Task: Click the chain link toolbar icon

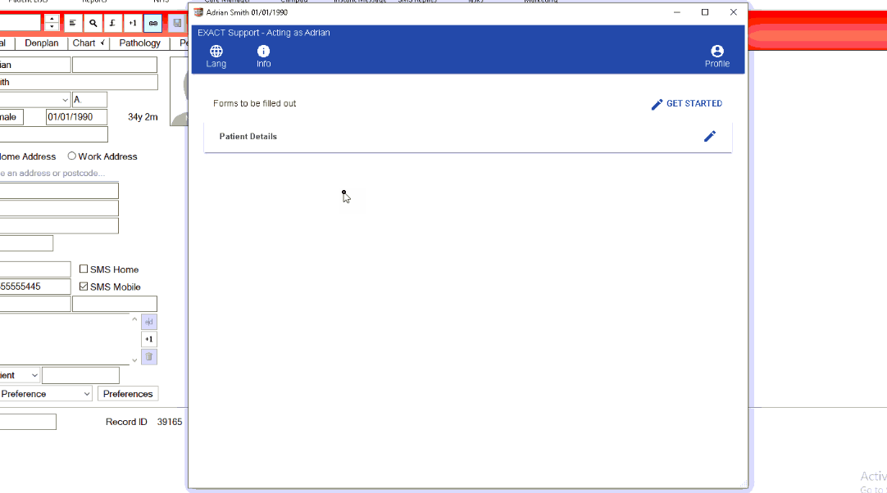Action: point(152,23)
